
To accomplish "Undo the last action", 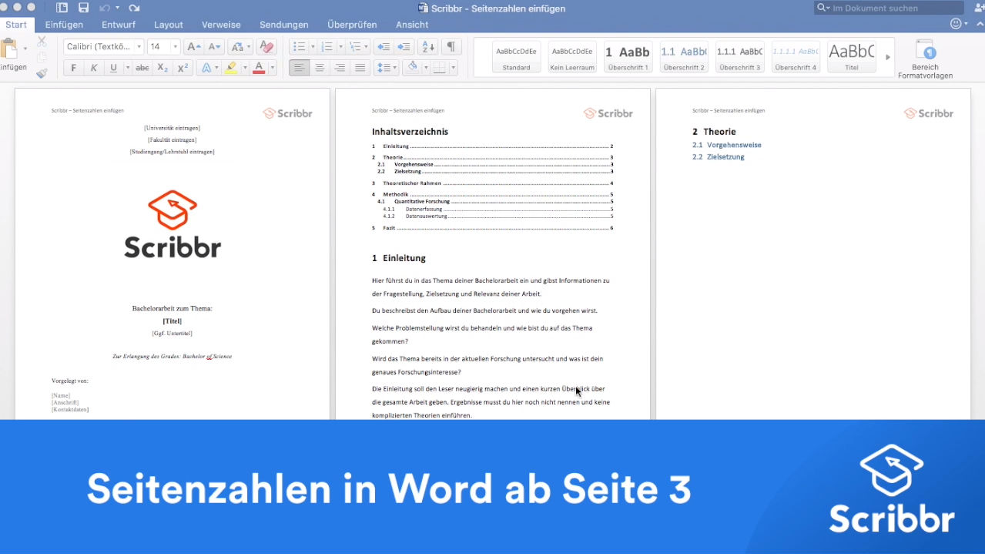I will [104, 8].
